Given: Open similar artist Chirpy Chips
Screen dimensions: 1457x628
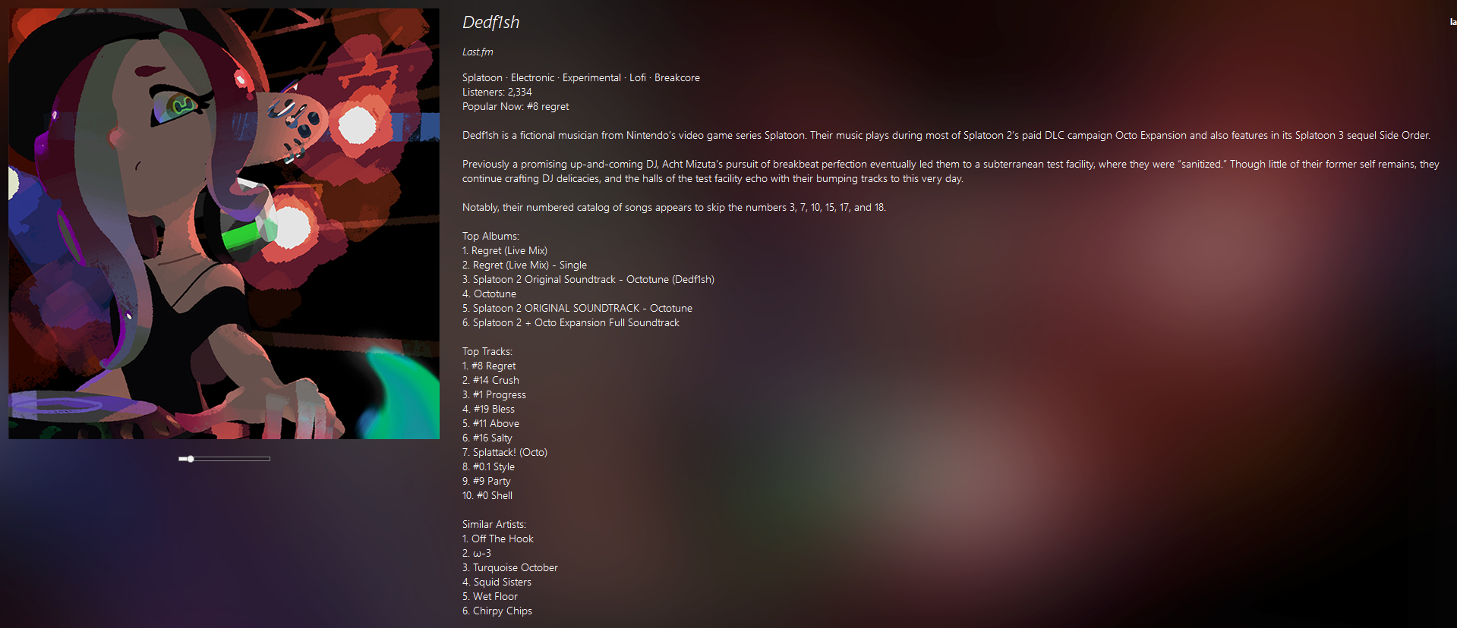Looking at the screenshot, I should [503, 611].
